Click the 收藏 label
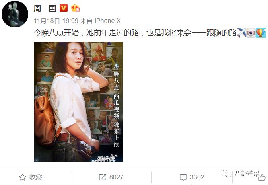The height and width of the screenshot is (185, 268). coord(36,177)
